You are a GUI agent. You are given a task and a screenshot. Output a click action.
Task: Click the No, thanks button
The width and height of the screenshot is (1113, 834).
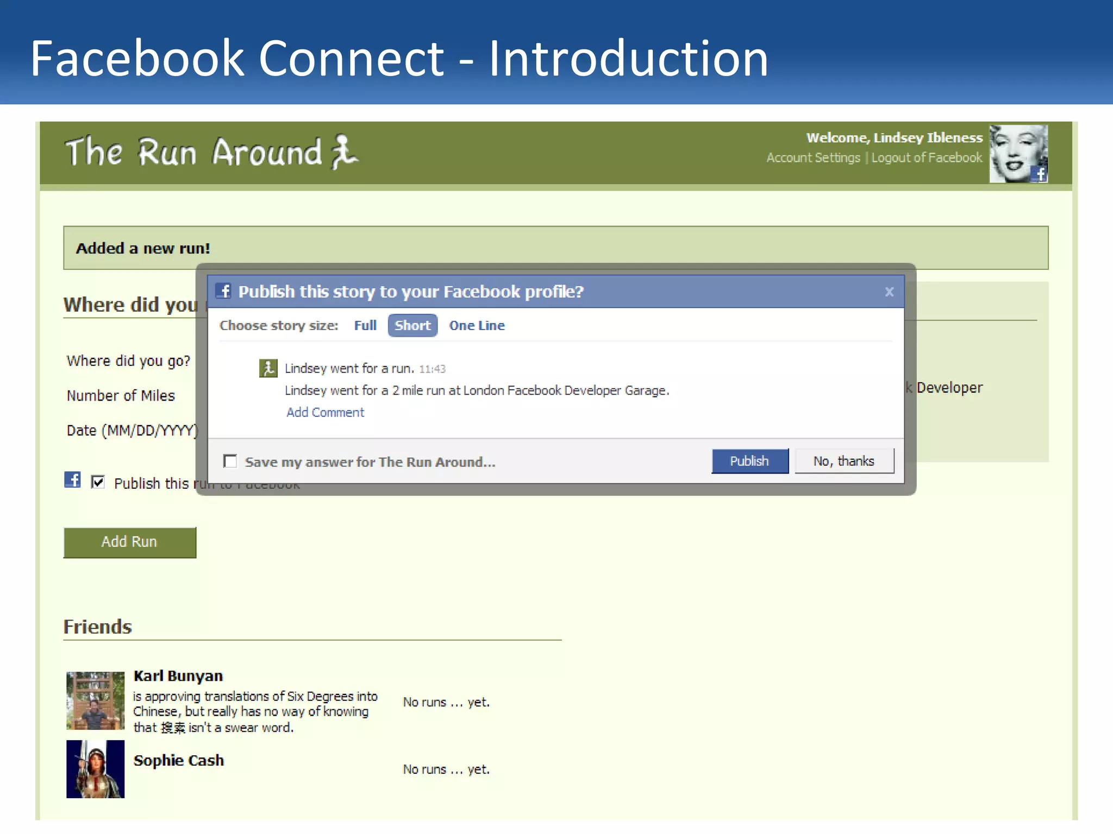click(844, 461)
